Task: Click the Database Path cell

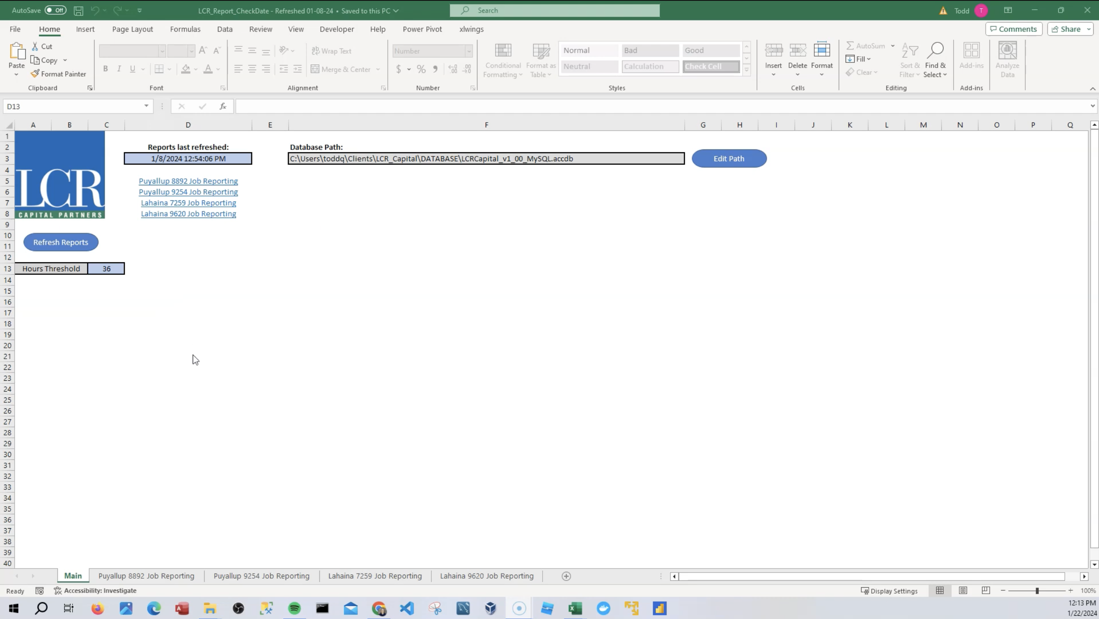Action: point(486,159)
